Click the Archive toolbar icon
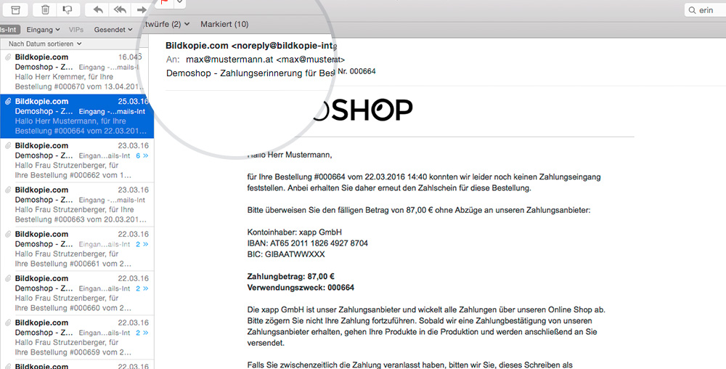The height and width of the screenshot is (369, 726). (15, 9)
